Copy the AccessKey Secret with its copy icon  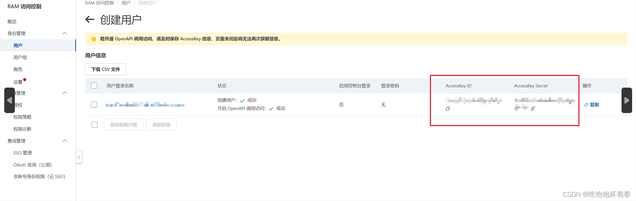pyautogui.click(x=533, y=109)
